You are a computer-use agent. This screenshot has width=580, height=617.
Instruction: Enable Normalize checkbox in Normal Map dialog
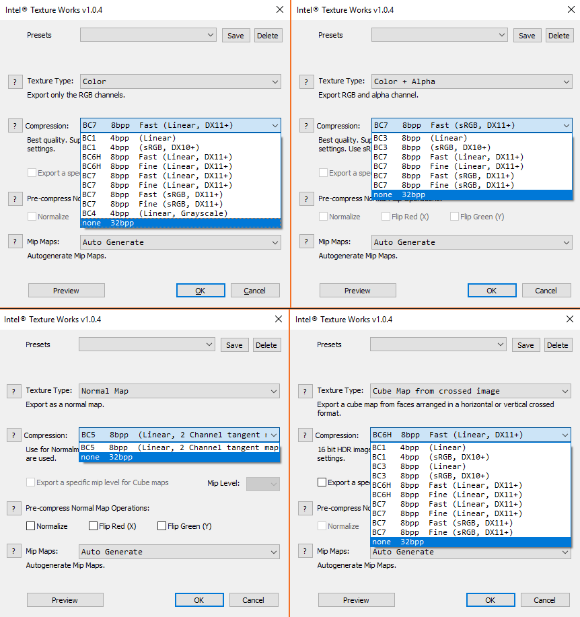click(x=31, y=526)
